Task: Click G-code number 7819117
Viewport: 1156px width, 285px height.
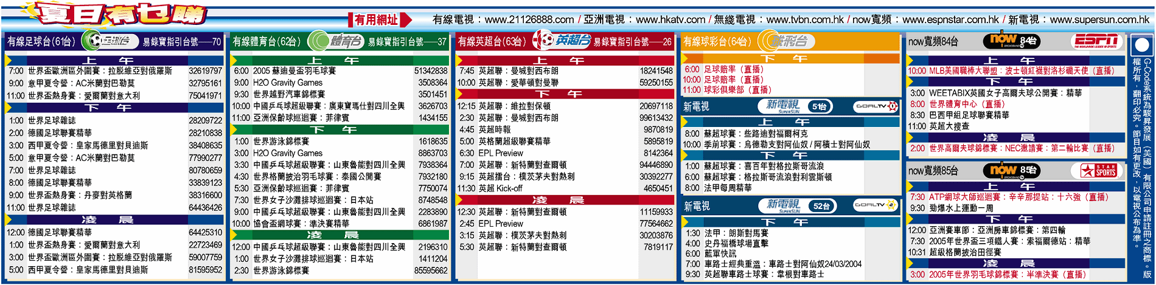Action: (658, 247)
